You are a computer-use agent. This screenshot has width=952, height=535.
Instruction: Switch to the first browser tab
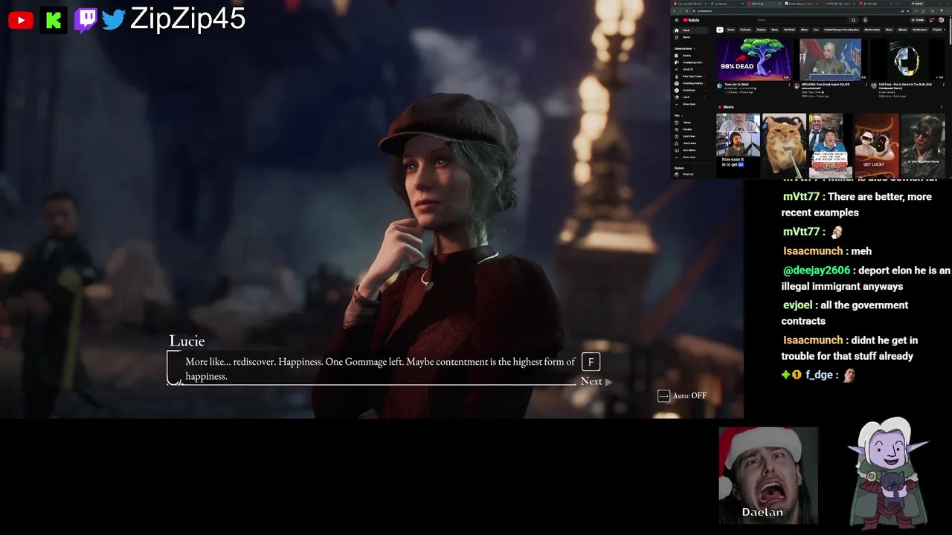688,4
